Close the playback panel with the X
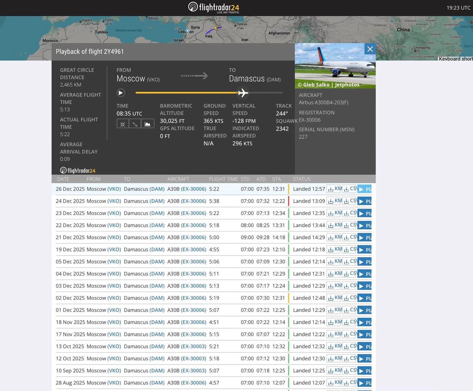Screen dimensions: 473x391 [370, 49]
